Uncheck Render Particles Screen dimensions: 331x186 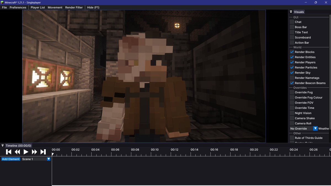292,68
